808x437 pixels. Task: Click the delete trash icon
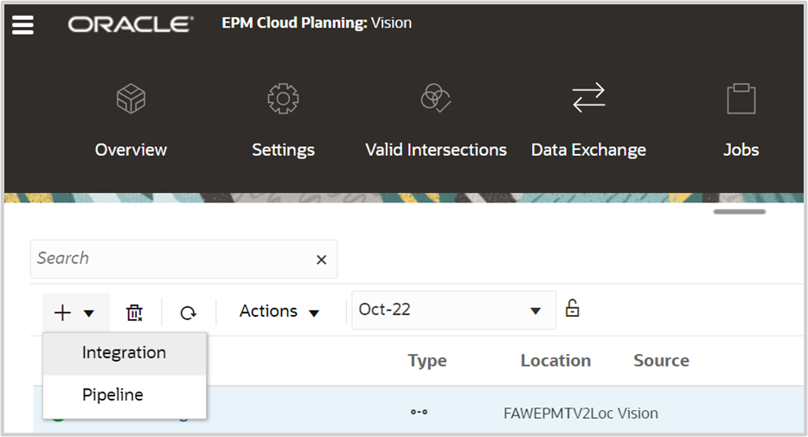(134, 312)
